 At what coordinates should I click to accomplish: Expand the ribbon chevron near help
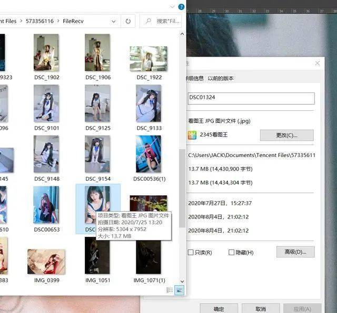coord(172,7)
